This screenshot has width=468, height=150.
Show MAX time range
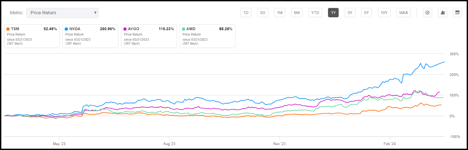(403, 13)
